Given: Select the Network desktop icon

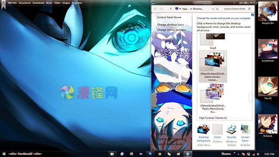Looking at the screenshot, I should [x=268, y=126].
